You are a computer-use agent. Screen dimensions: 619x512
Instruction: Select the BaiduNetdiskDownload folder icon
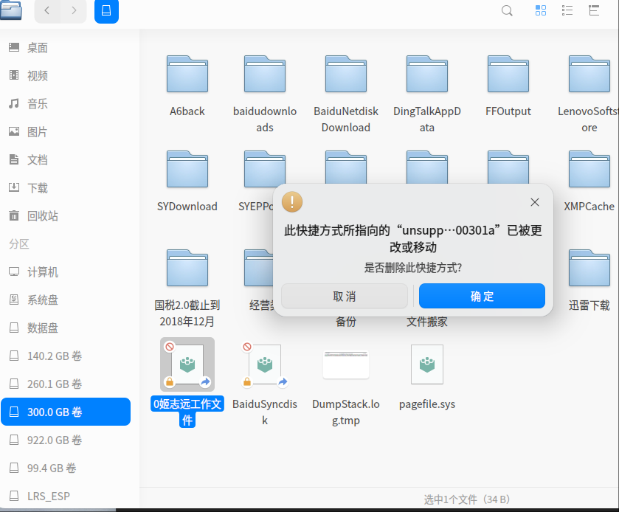click(x=346, y=75)
